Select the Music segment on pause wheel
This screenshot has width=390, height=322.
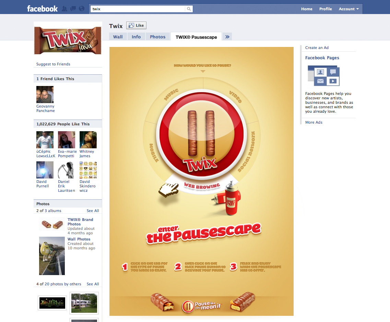coord(171,95)
